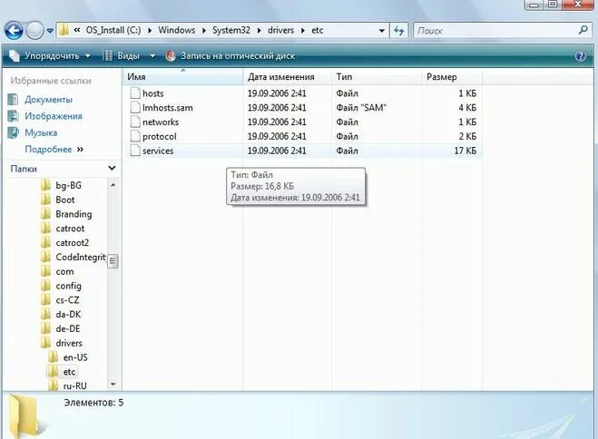Expand arrow after Windows breadcrumb
The width and height of the screenshot is (598, 439).
(x=203, y=31)
